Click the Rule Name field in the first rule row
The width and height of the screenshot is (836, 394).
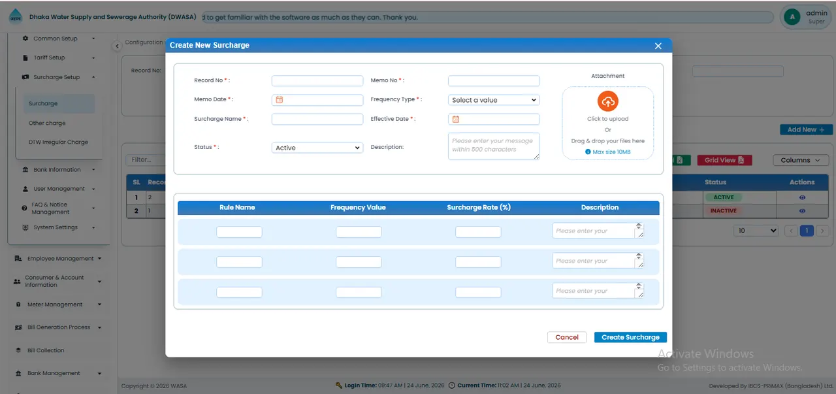tap(239, 232)
